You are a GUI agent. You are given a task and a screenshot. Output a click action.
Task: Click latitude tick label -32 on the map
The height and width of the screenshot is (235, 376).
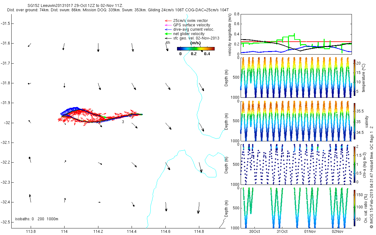(7, 123)
